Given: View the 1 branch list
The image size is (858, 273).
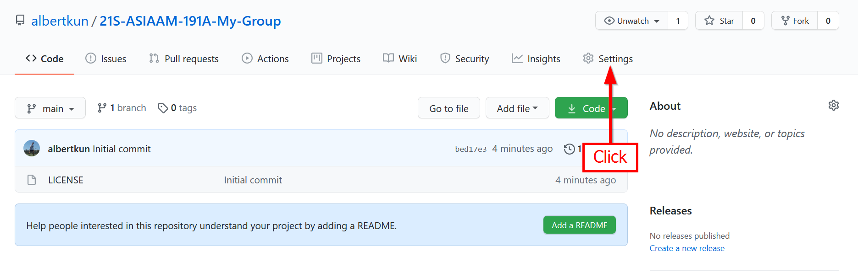Looking at the screenshot, I should [122, 108].
